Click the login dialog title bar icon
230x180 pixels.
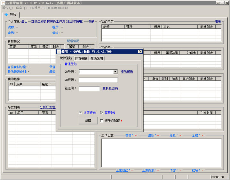click(x=59, y=51)
